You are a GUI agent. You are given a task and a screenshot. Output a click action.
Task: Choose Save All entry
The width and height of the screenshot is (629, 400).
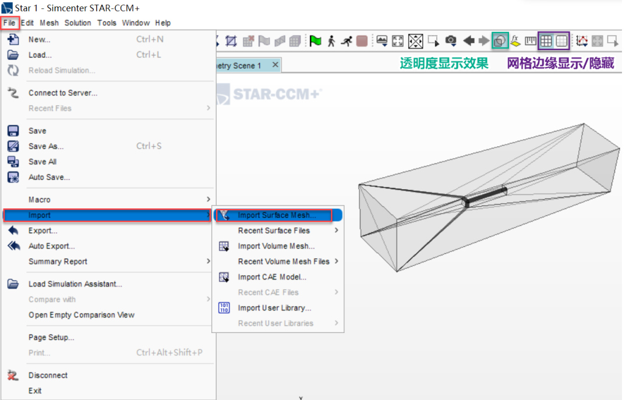coord(108,162)
